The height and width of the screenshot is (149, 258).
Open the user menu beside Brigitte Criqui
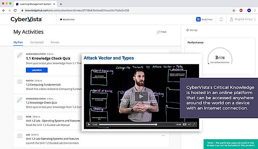tap(255, 19)
